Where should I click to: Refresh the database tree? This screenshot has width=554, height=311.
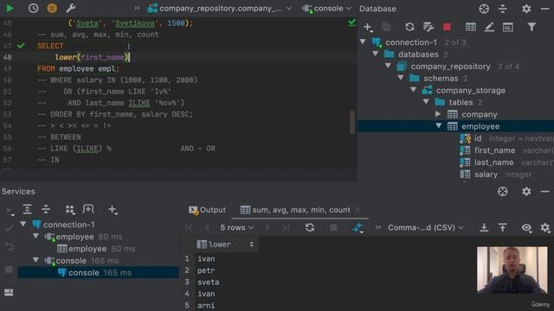pos(409,27)
